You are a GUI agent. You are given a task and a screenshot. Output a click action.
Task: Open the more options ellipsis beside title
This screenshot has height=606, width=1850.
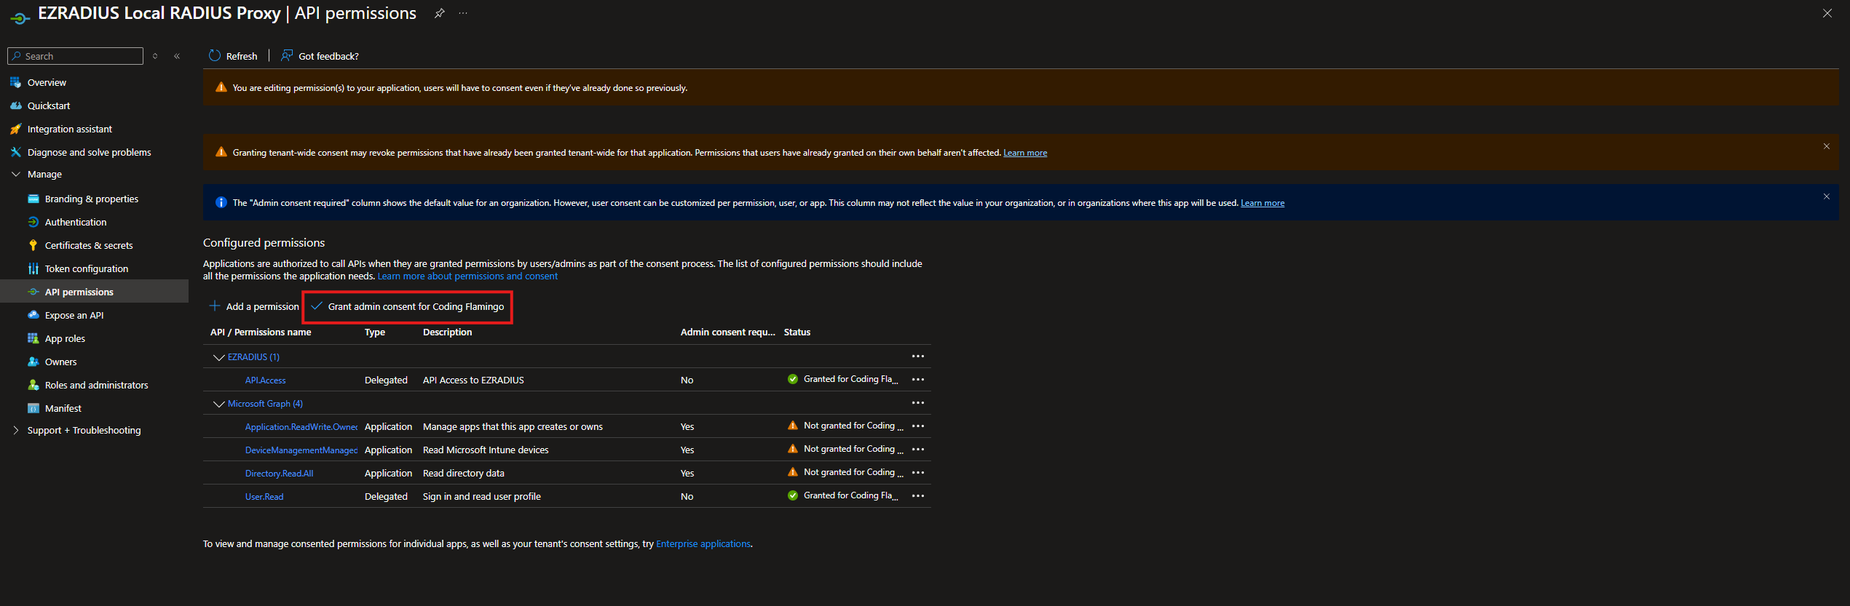[x=463, y=13]
